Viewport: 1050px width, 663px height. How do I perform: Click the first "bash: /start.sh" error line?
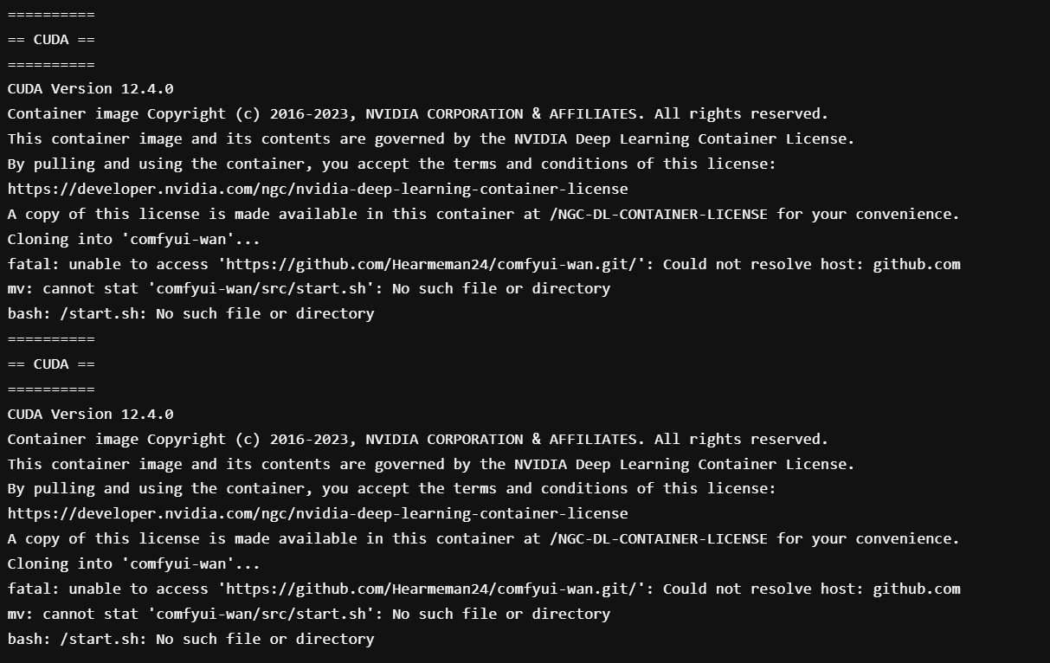[190, 313]
